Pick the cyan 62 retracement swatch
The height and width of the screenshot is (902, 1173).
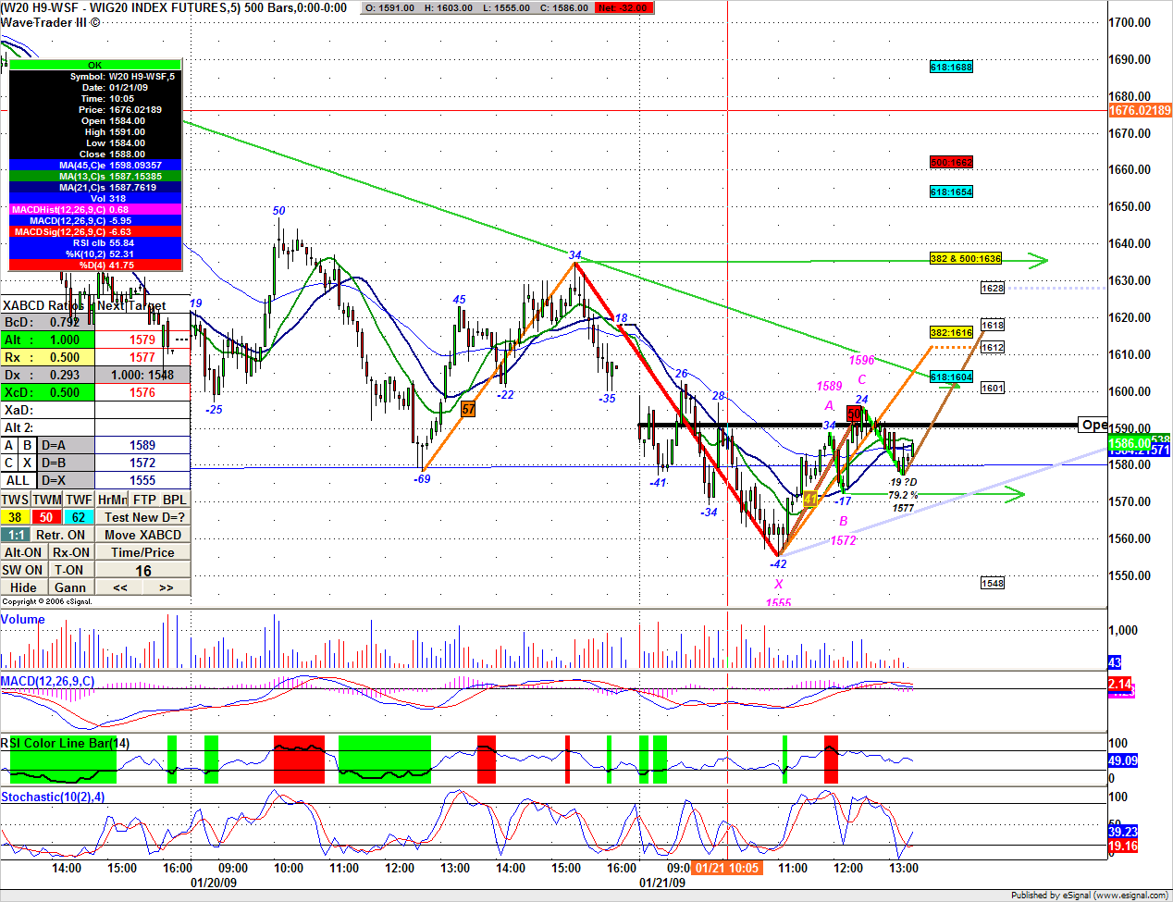pos(79,517)
